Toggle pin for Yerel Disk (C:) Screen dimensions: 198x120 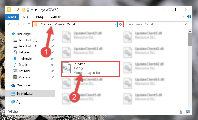point(53,40)
